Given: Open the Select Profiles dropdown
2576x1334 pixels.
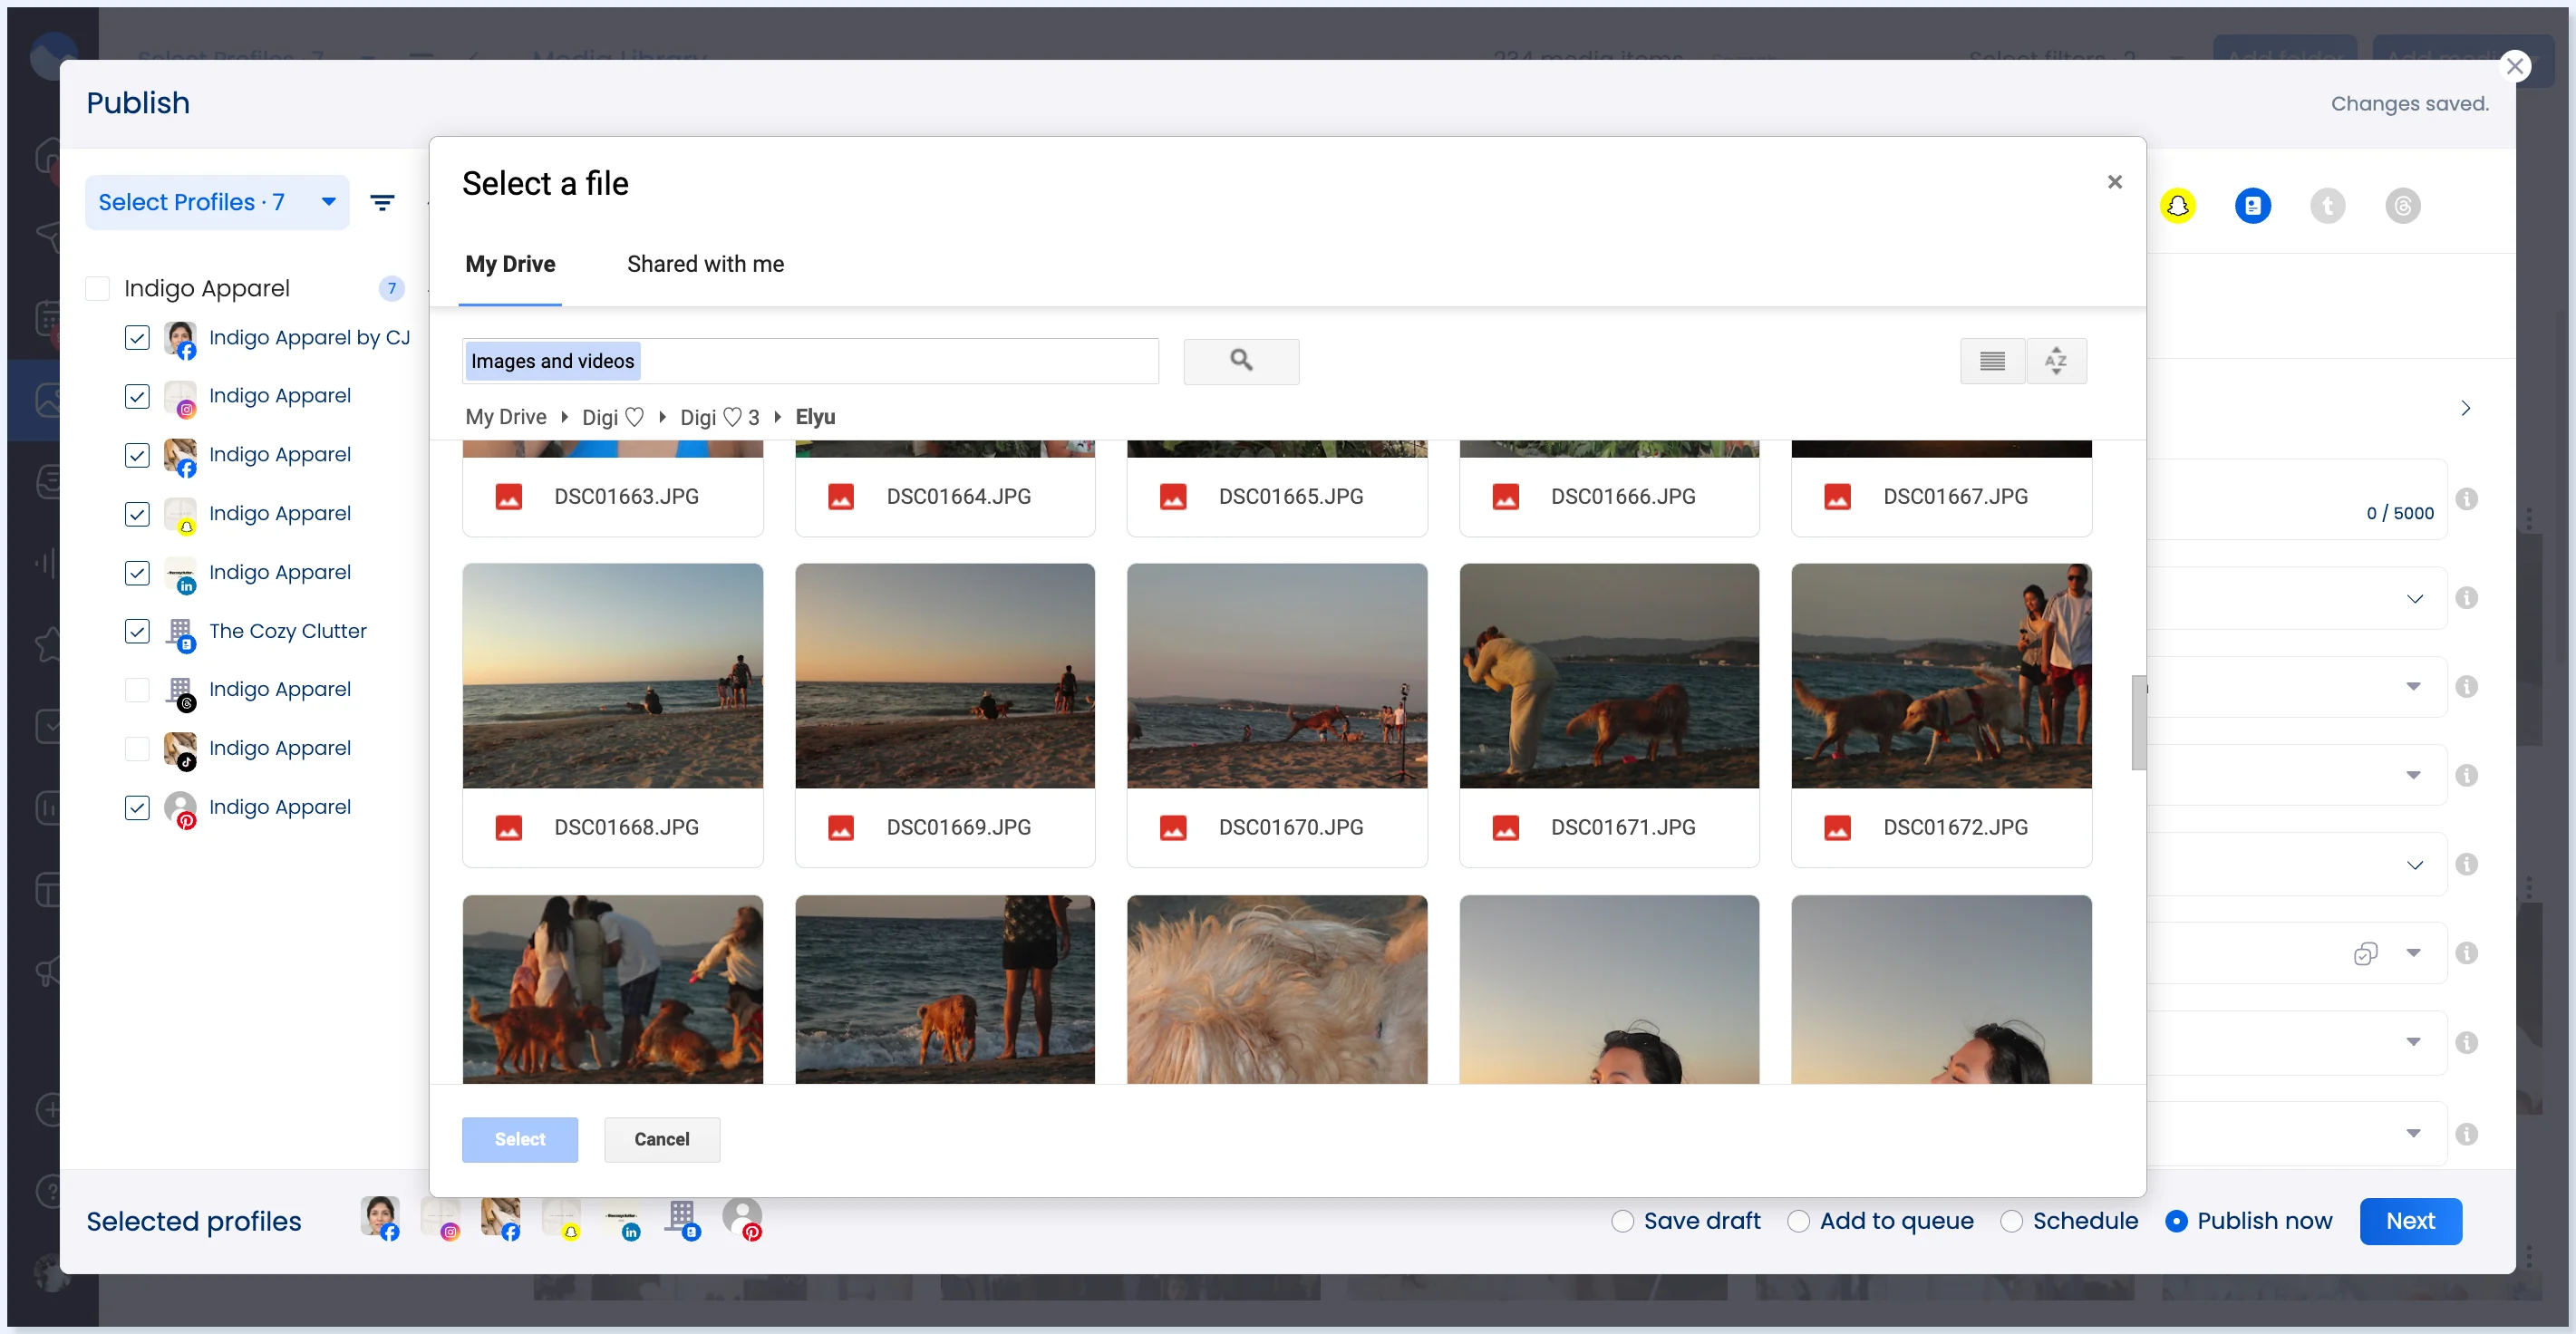Looking at the screenshot, I should coord(217,202).
